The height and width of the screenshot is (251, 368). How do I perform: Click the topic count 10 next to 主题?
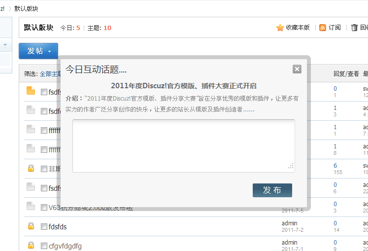pos(107,28)
